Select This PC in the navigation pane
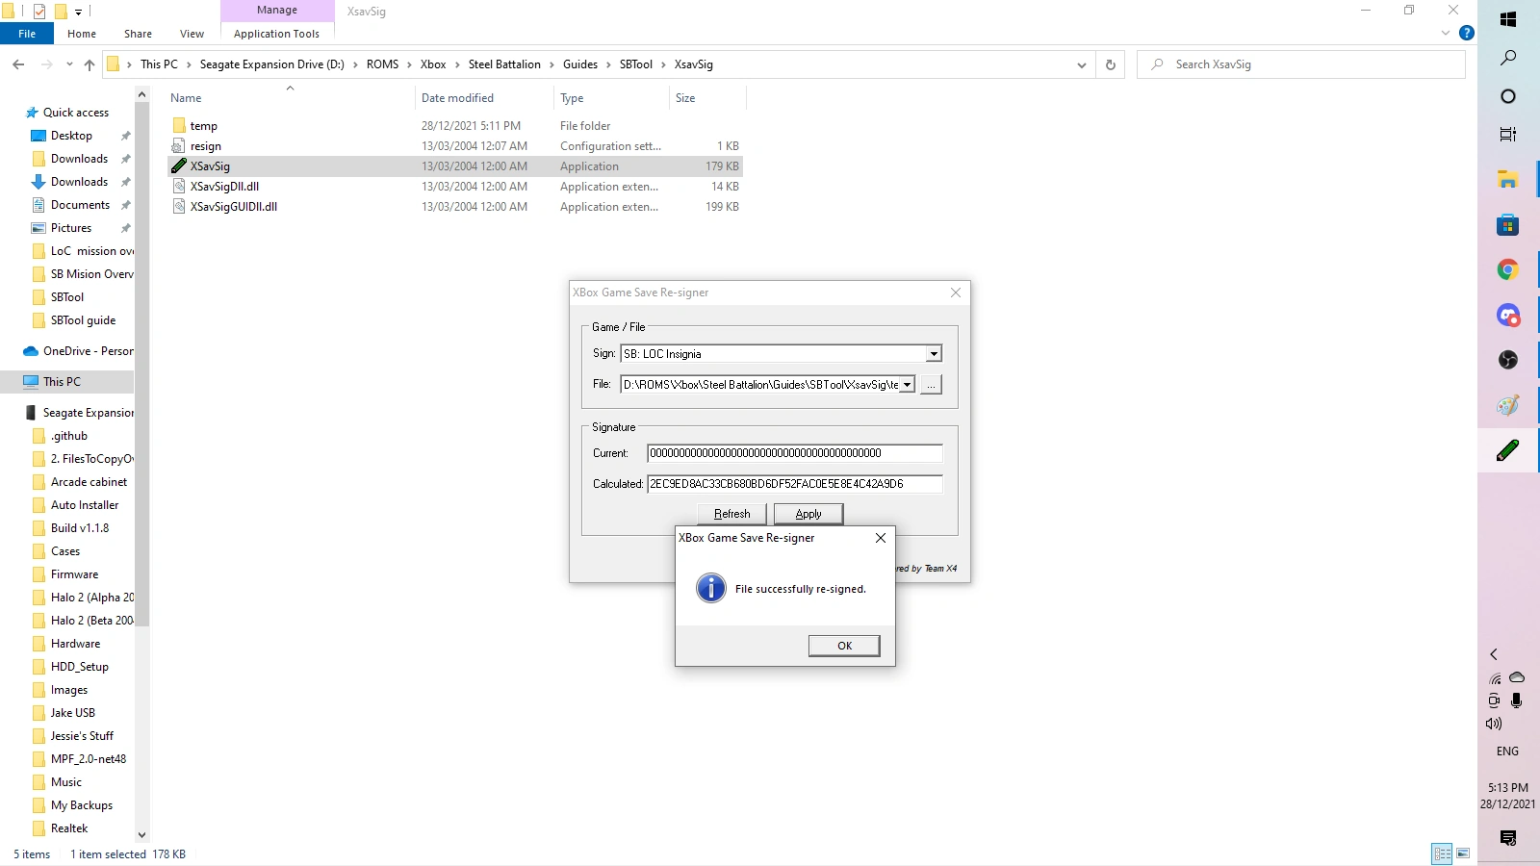Image resolution: width=1540 pixels, height=866 pixels. click(62, 382)
